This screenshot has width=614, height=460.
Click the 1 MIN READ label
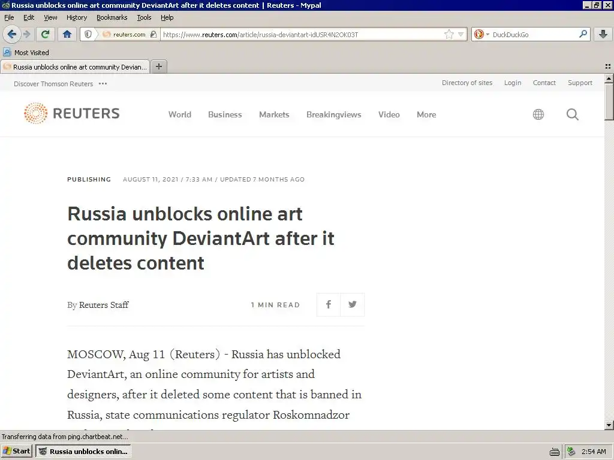(x=275, y=305)
